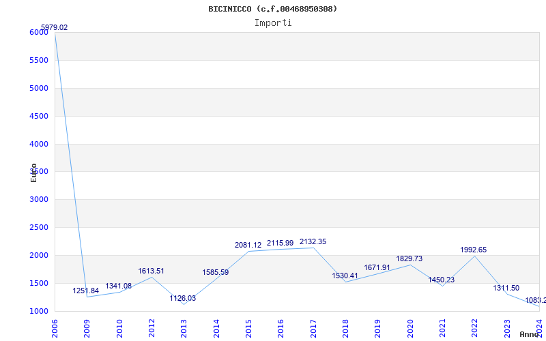This screenshot has width=546, height=341.
Task: Click the BICINICCO chart title
Action: click(273, 9)
